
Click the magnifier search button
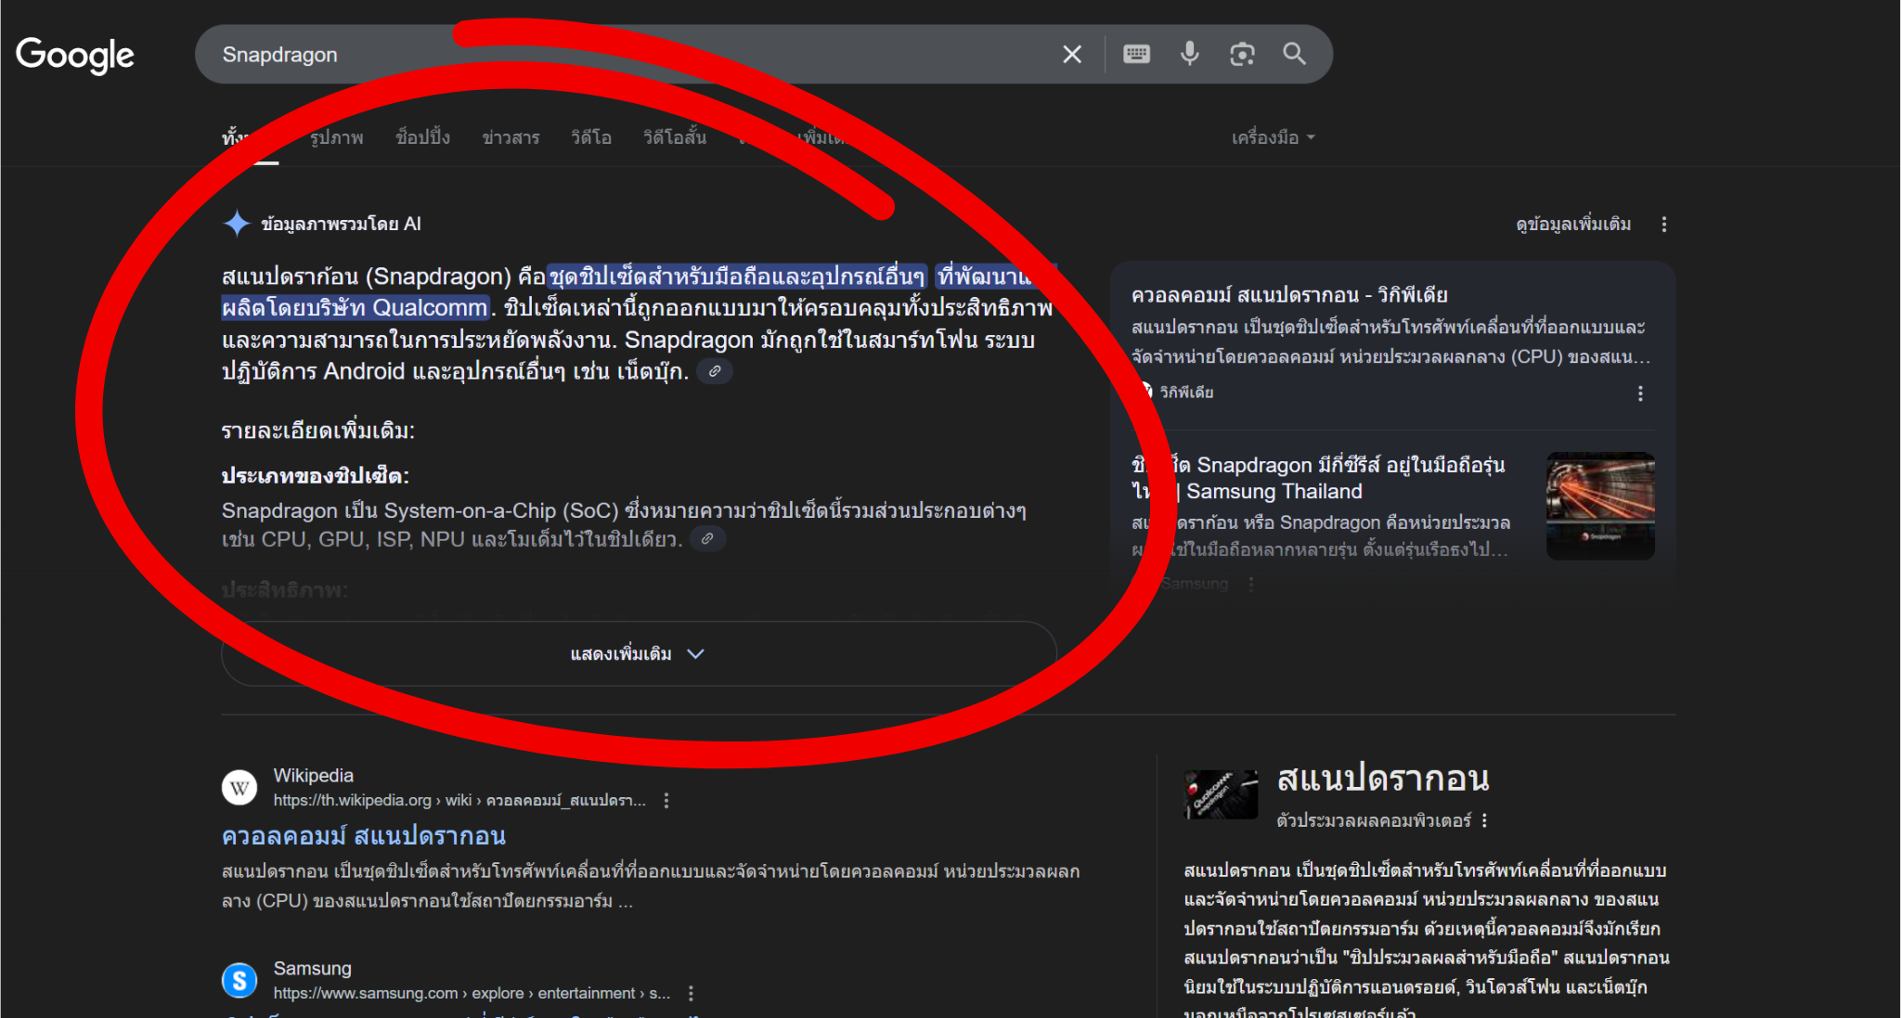[x=1294, y=54]
